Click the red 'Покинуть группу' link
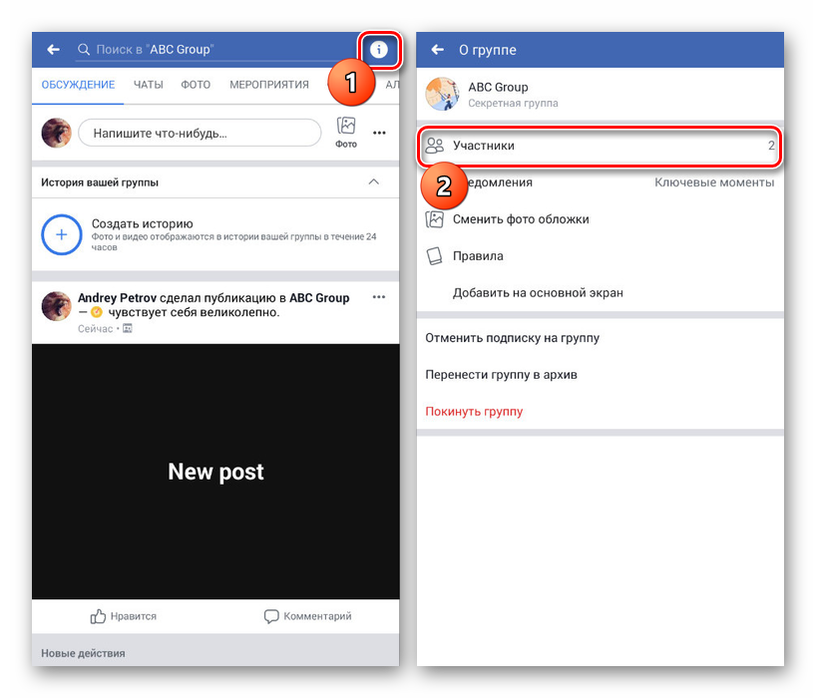This screenshot has width=816, height=698. coord(474,412)
